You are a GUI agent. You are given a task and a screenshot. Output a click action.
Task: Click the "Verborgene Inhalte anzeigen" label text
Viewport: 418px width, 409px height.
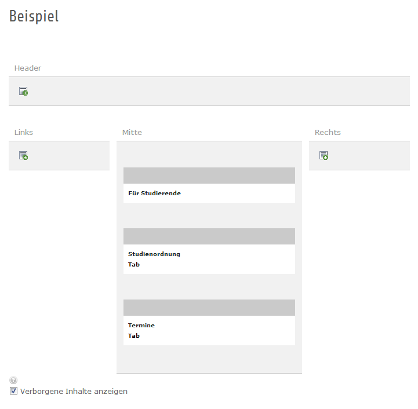point(74,391)
